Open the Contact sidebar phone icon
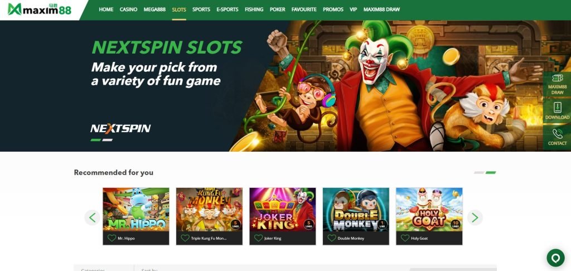The height and width of the screenshot is (271, 571). click(x=557, y=134)
